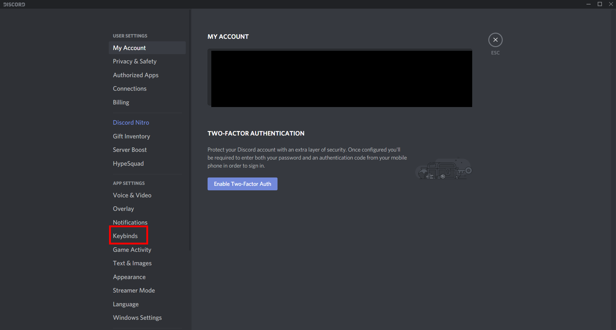Click Enable Two-Factor Auth button
This screenshot has height=330, width=616.
[242, 184]
